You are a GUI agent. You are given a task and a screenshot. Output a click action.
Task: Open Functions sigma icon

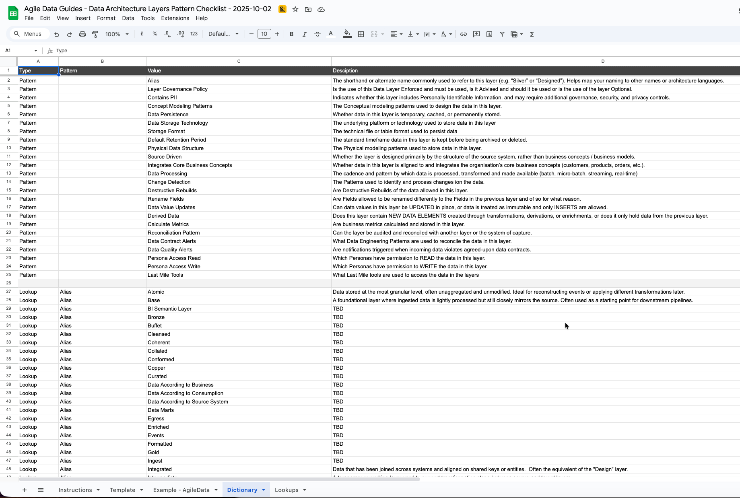pos(532,34)
